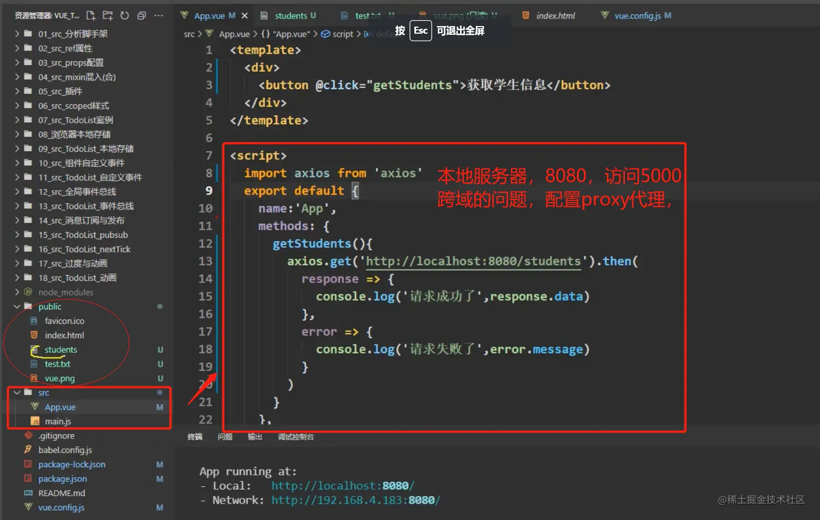
Task: Click the 'import axios' text on line 8
Action: (x=287, y=173)
